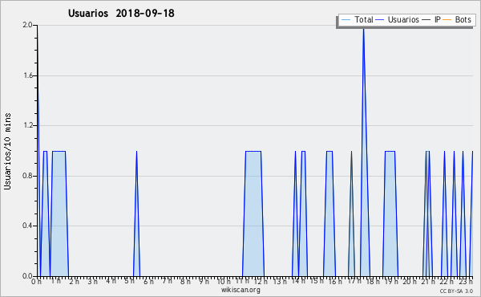Click the 0.0 y-axis value

point(27,276)
